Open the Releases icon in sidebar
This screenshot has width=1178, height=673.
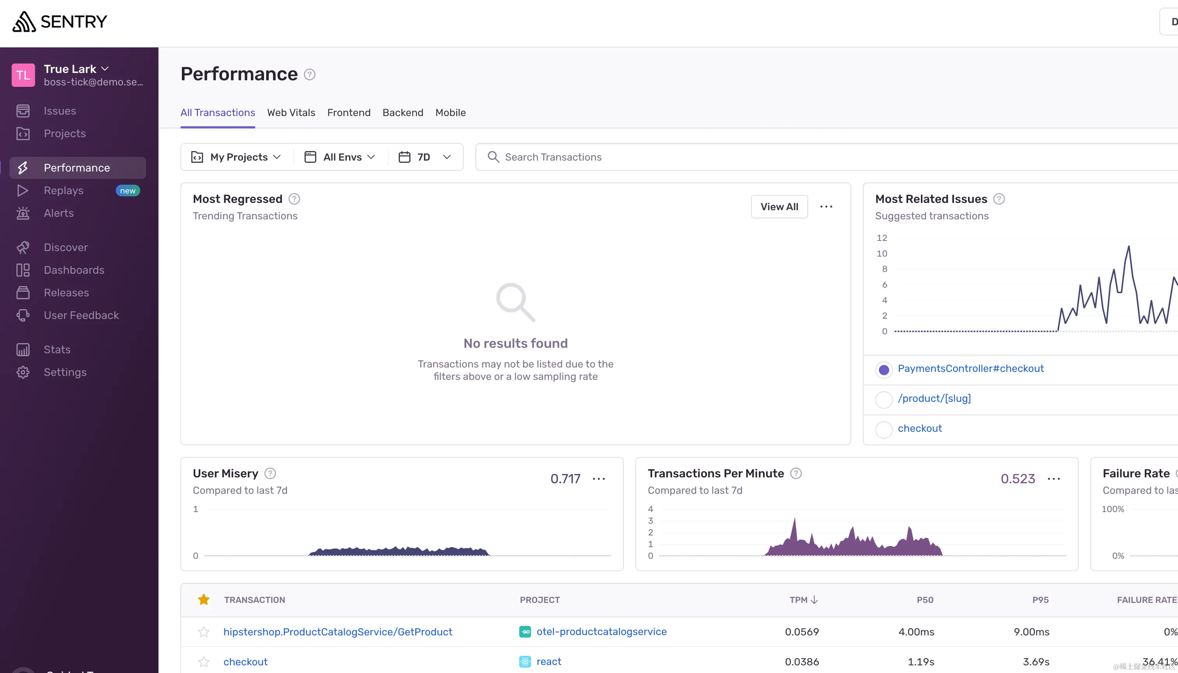(x=23, y=293)
